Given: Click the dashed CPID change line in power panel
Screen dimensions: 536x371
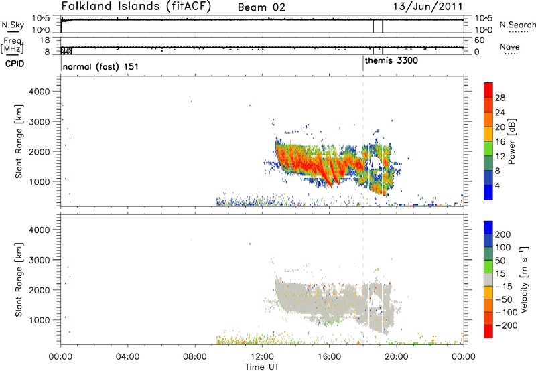Looking at the screenshot, I should tap(363, 141).
